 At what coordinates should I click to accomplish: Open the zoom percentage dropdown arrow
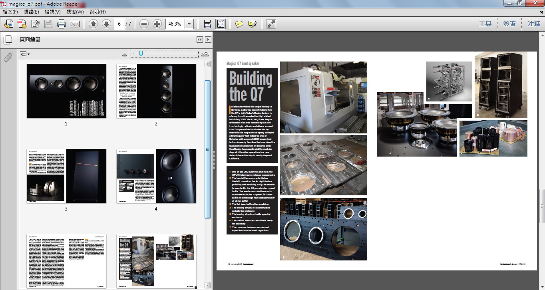click(189, 24)
